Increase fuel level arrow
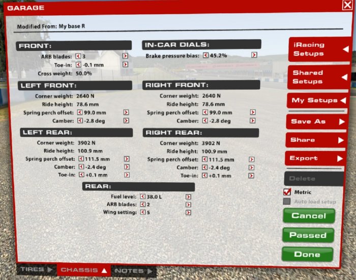The width and height of the screenshot is (356, 280). (188, 197)
